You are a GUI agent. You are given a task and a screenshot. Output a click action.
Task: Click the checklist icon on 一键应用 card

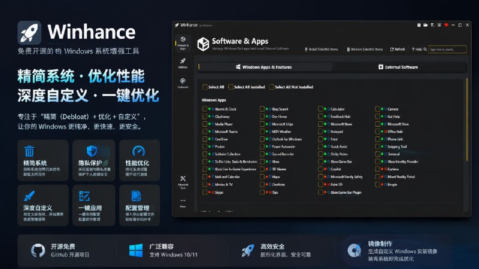[x=84, y=196]
